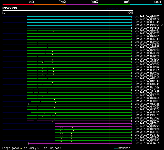Click the UniRef100_A7PNR4 label
164x150 pixels.
pos(147,42)
